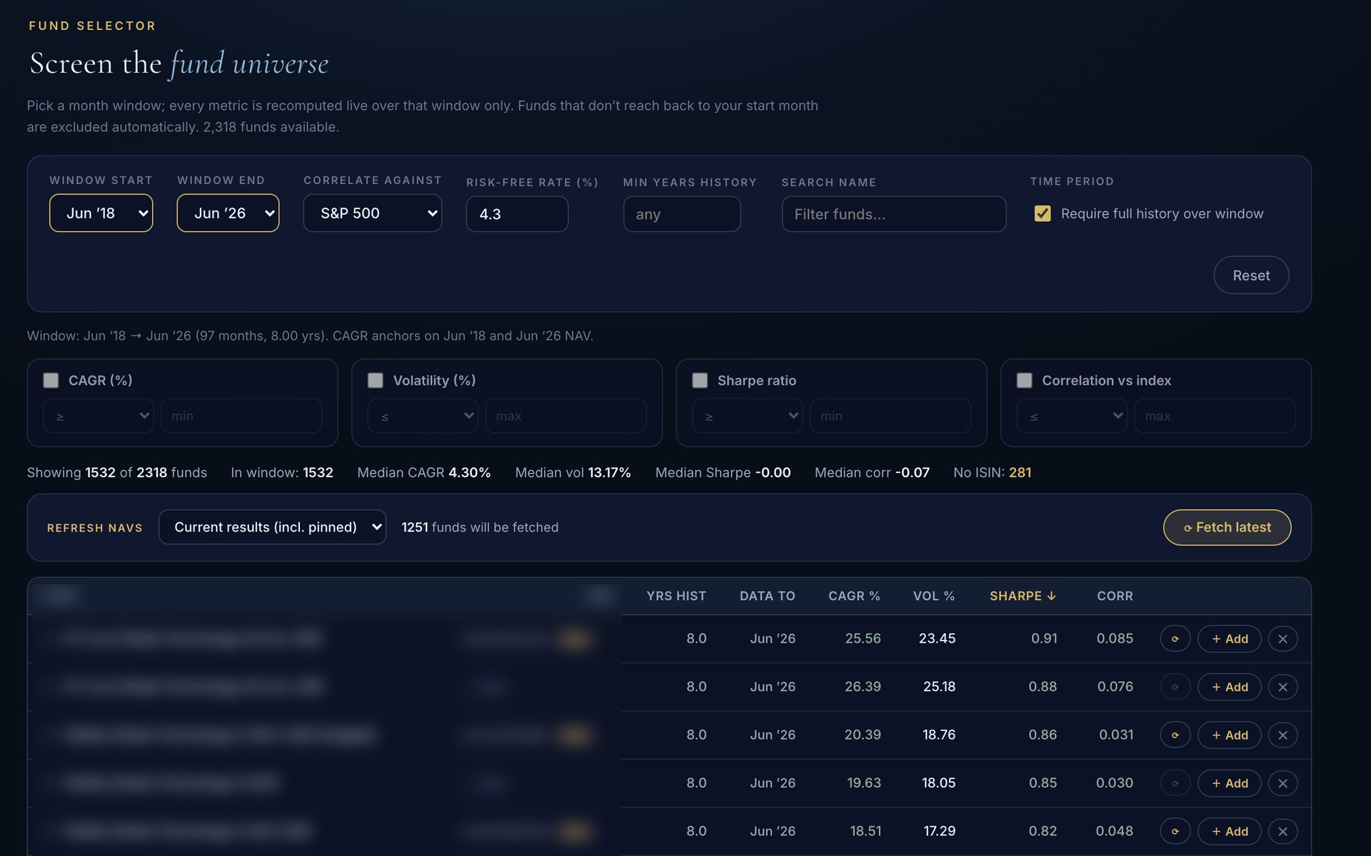Viewport: 1371px width, 856px height.
Task: Sort table by the CAGR % column
Action: (854, 596)
